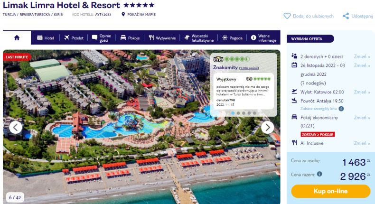Open the Wyżywienie tab
The width and height of the screenshot is (375, 204).
tap(162, 38)
